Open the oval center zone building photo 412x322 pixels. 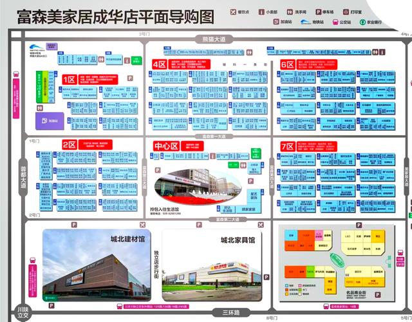point(198,187)
